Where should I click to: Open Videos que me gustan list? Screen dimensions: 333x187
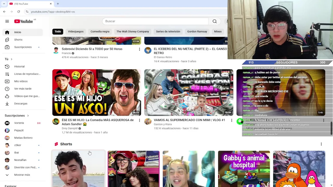23,96
